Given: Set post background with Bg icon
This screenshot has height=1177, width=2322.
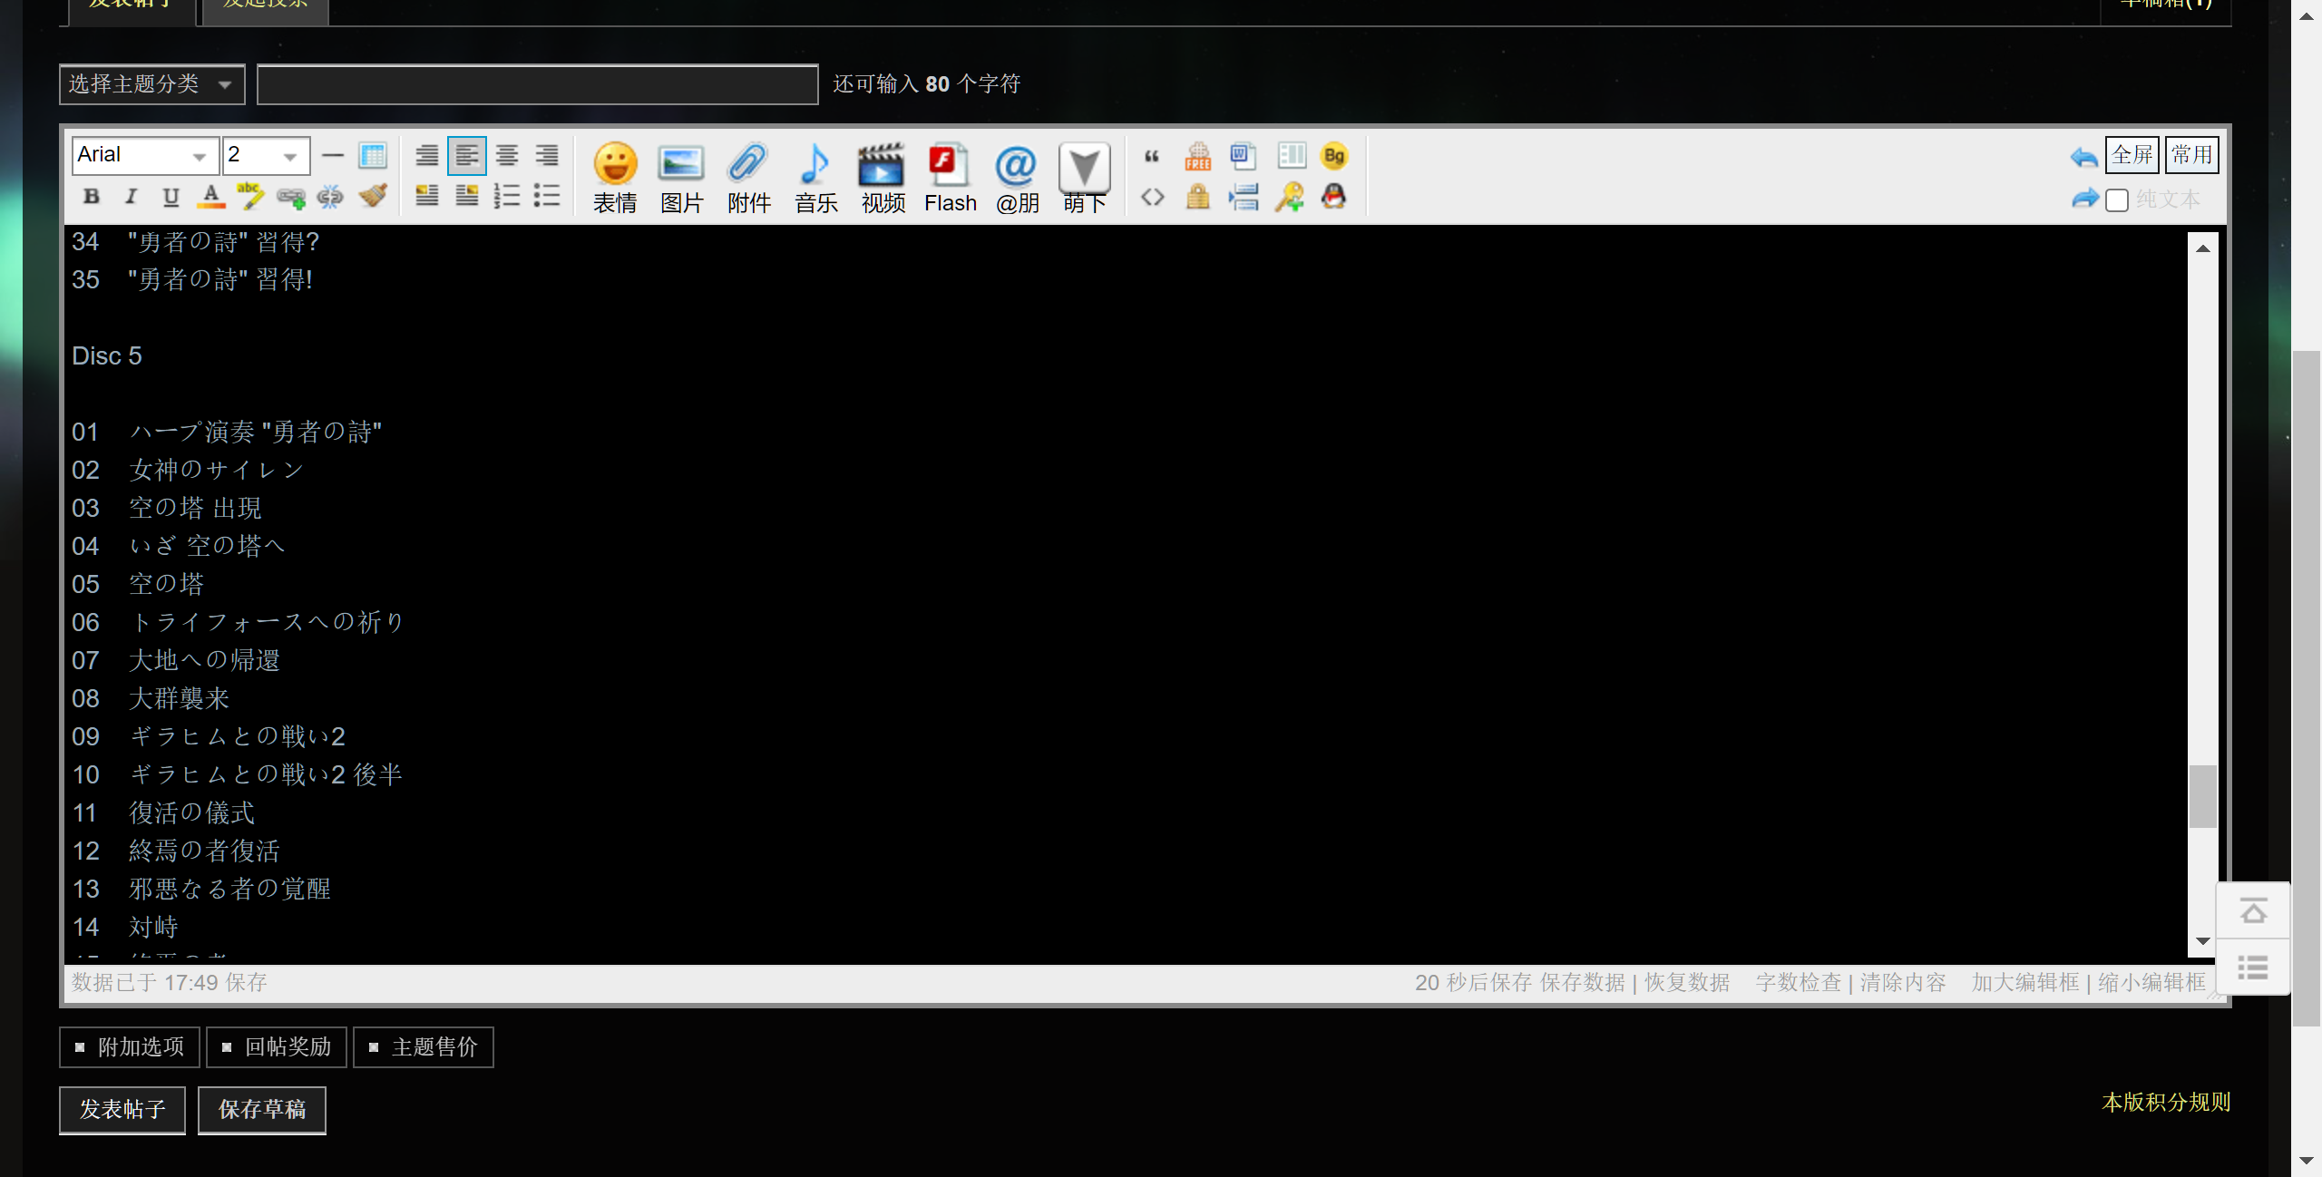Looking at the screenshot, I should pos(1334,156).
